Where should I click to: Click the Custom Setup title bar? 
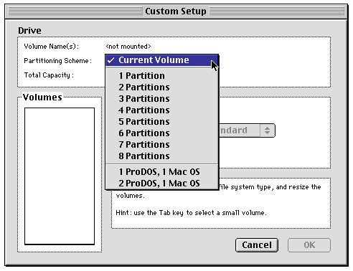(176, 11)
